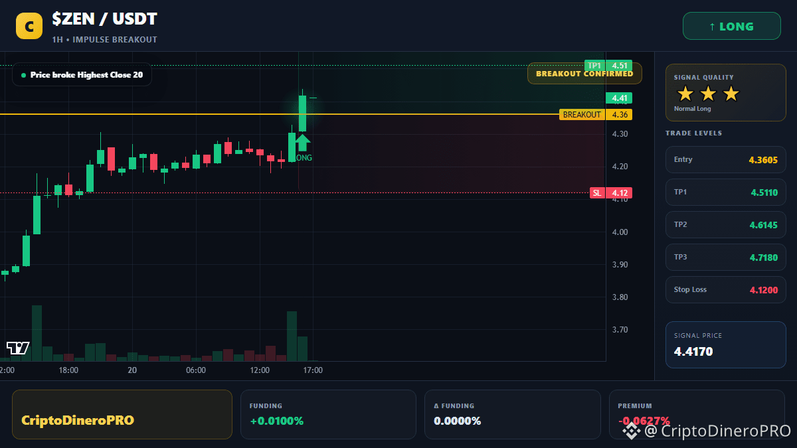Click the 1H • IMPULSE BREAKOUT subtitle
Screen dimensions: 797x448
105,40
